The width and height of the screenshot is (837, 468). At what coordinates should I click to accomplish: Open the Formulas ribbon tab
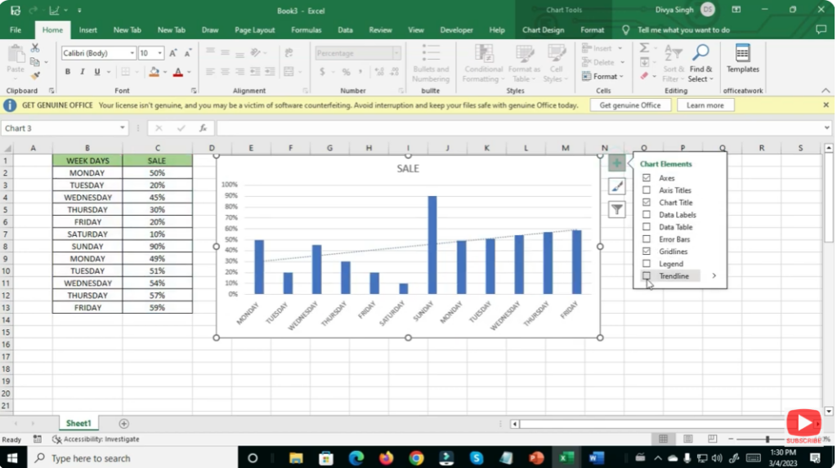click(307, 30)
